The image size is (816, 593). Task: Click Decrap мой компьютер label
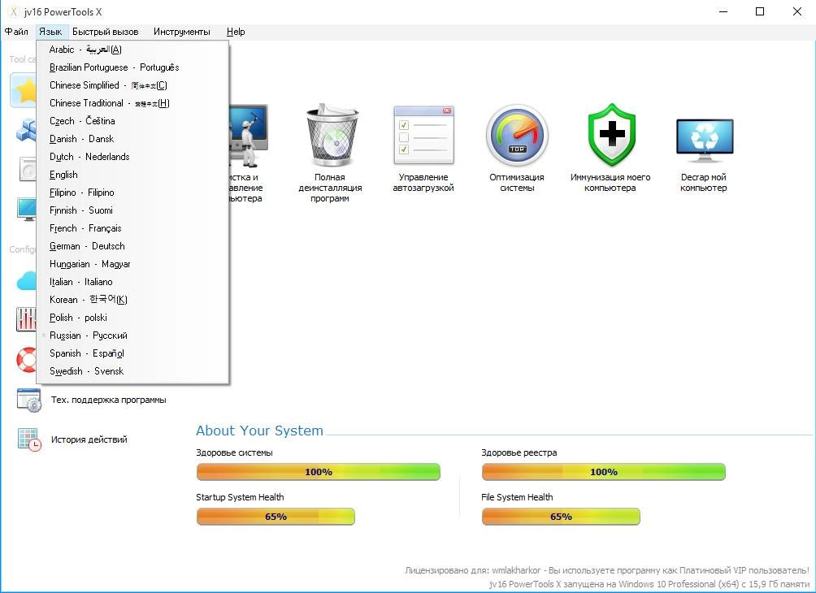click(x=704, y=183)
